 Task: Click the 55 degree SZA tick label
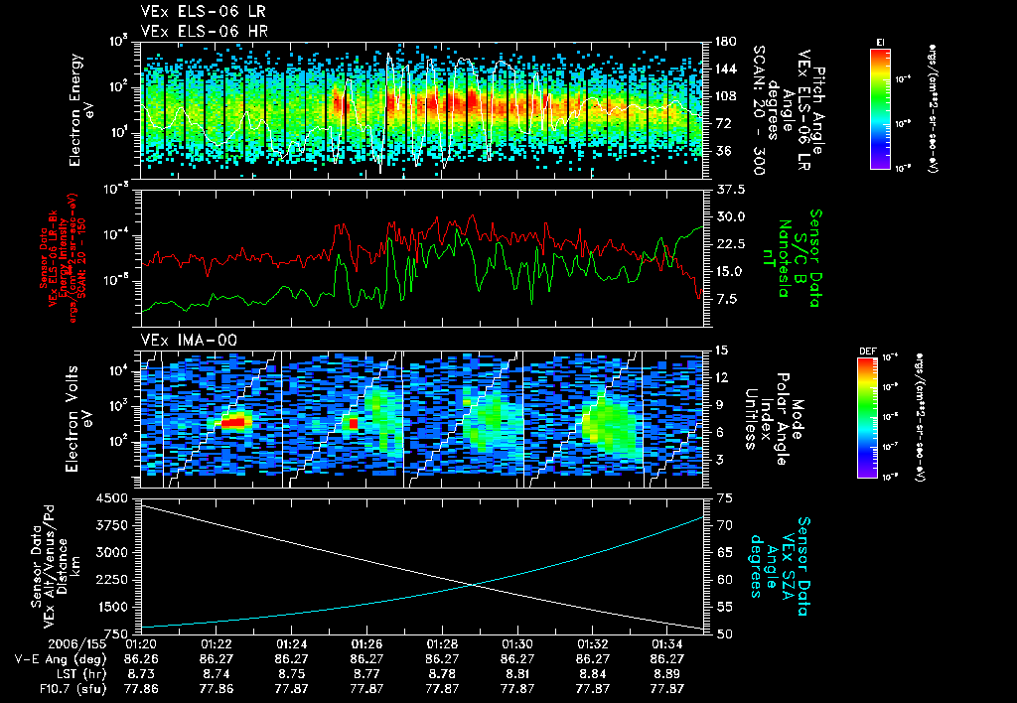[725, 607]
